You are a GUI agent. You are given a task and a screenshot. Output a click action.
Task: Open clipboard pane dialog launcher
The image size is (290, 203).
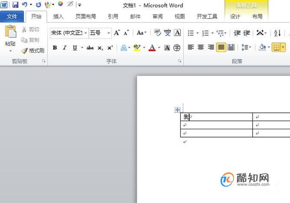coord(44,61)
